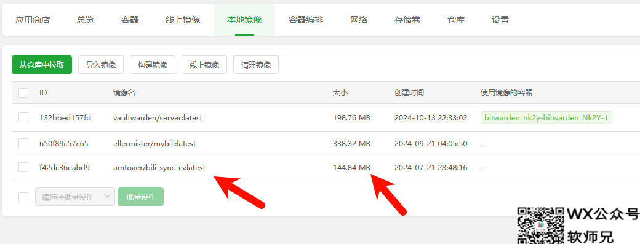Open the 容器编排 tab
This screenshot has height=244, width=640.
pyautogui.click(x=306, y=20)
